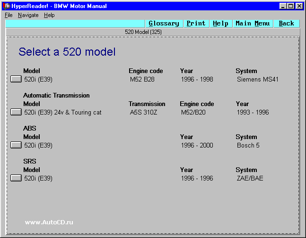
Task: Click year range '1996 - 1998'
Action: click(197, 79)
